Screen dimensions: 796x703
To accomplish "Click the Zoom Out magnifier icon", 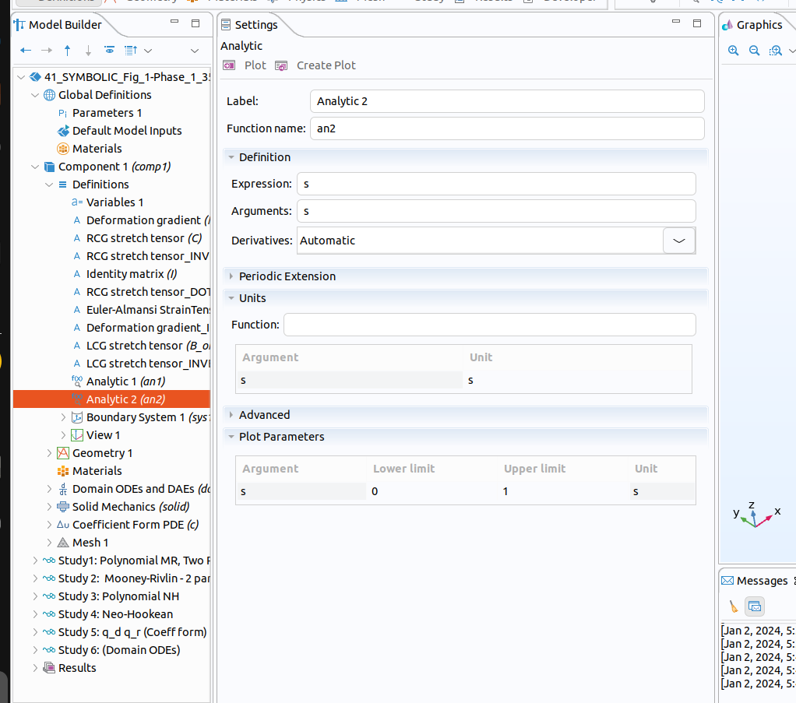I will tap(754, 51).
